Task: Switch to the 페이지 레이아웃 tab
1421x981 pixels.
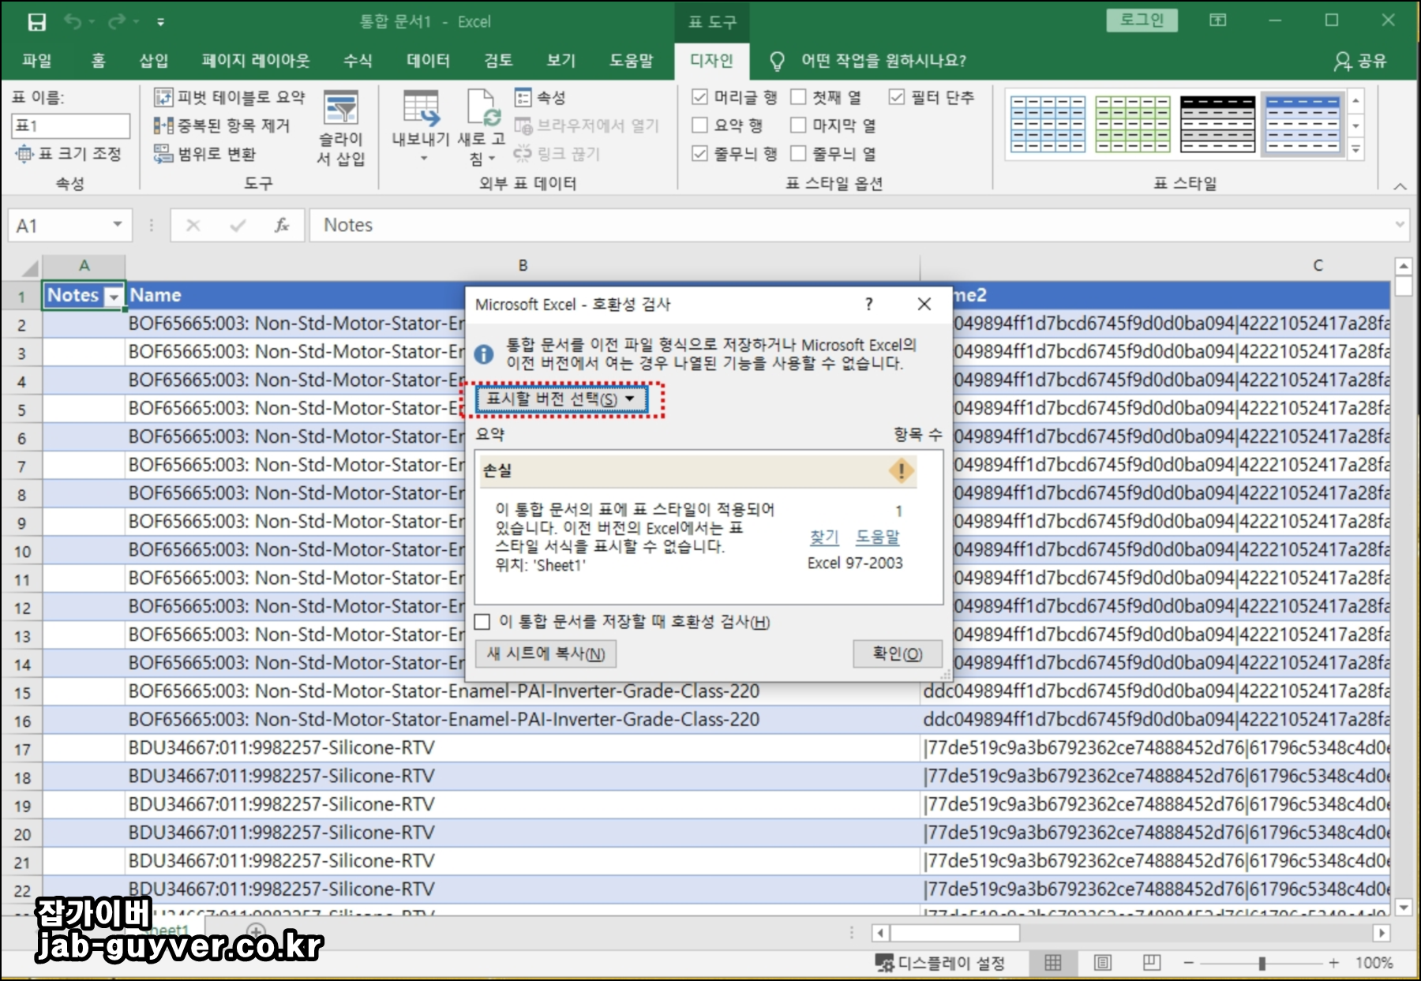Action: pos(256,61)
